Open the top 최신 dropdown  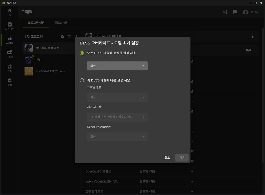tap(117, 66)
